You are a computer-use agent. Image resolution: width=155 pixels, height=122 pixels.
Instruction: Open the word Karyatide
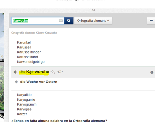pos(24,95)
